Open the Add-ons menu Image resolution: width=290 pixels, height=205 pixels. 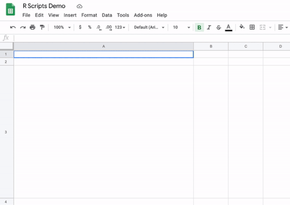pyautogui.click(x=143, y=15)
